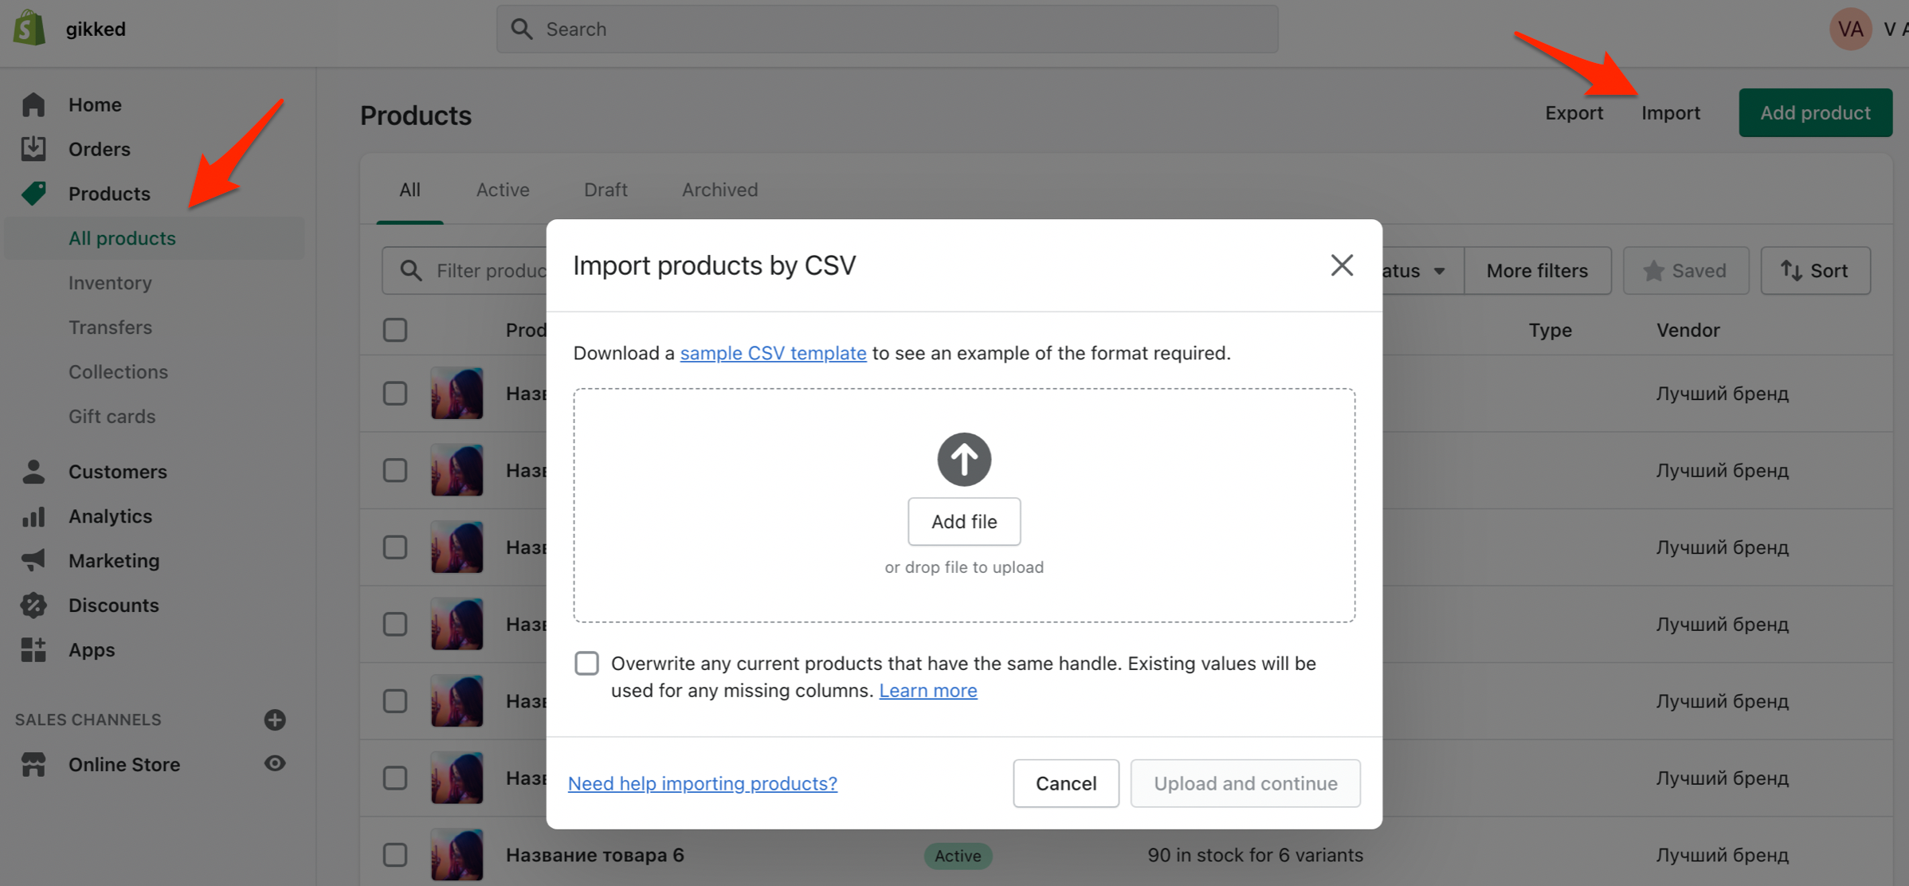View Online Store using eye icon
This screenshot has width=1909, height=886.
275,763
